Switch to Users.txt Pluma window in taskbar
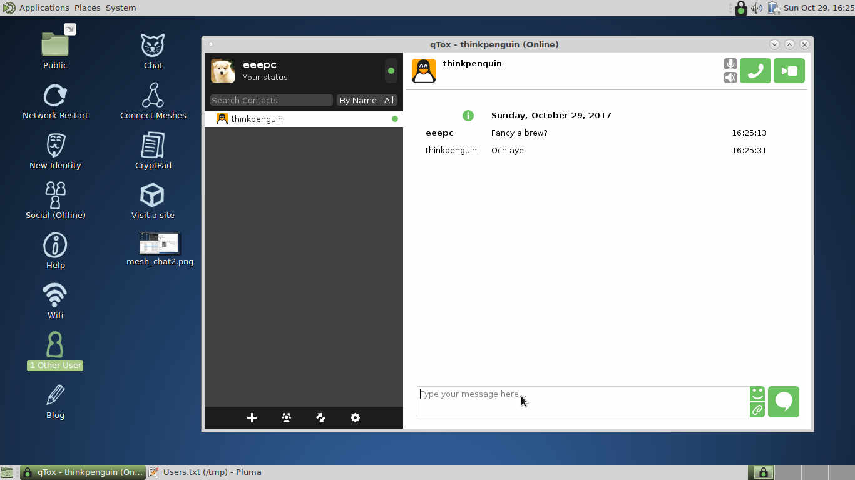 click(x=205, y=472)
